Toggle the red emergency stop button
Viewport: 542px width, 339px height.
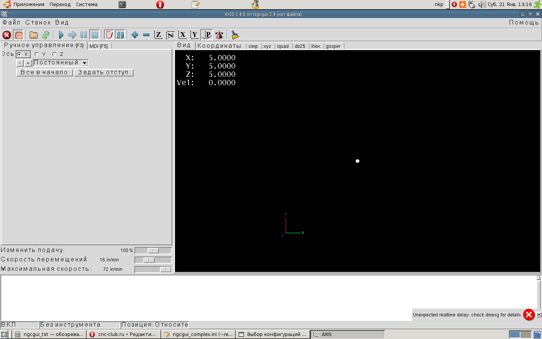click(7, 35)
